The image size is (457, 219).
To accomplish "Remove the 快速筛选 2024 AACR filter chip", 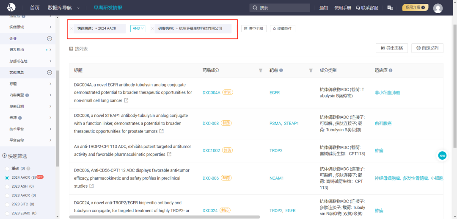I will point(71,28).
